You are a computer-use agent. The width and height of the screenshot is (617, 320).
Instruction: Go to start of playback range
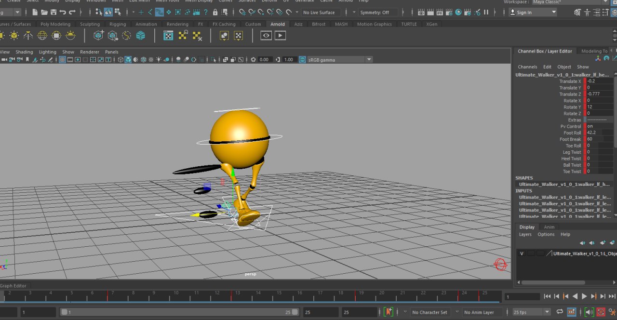pos(547,296)
